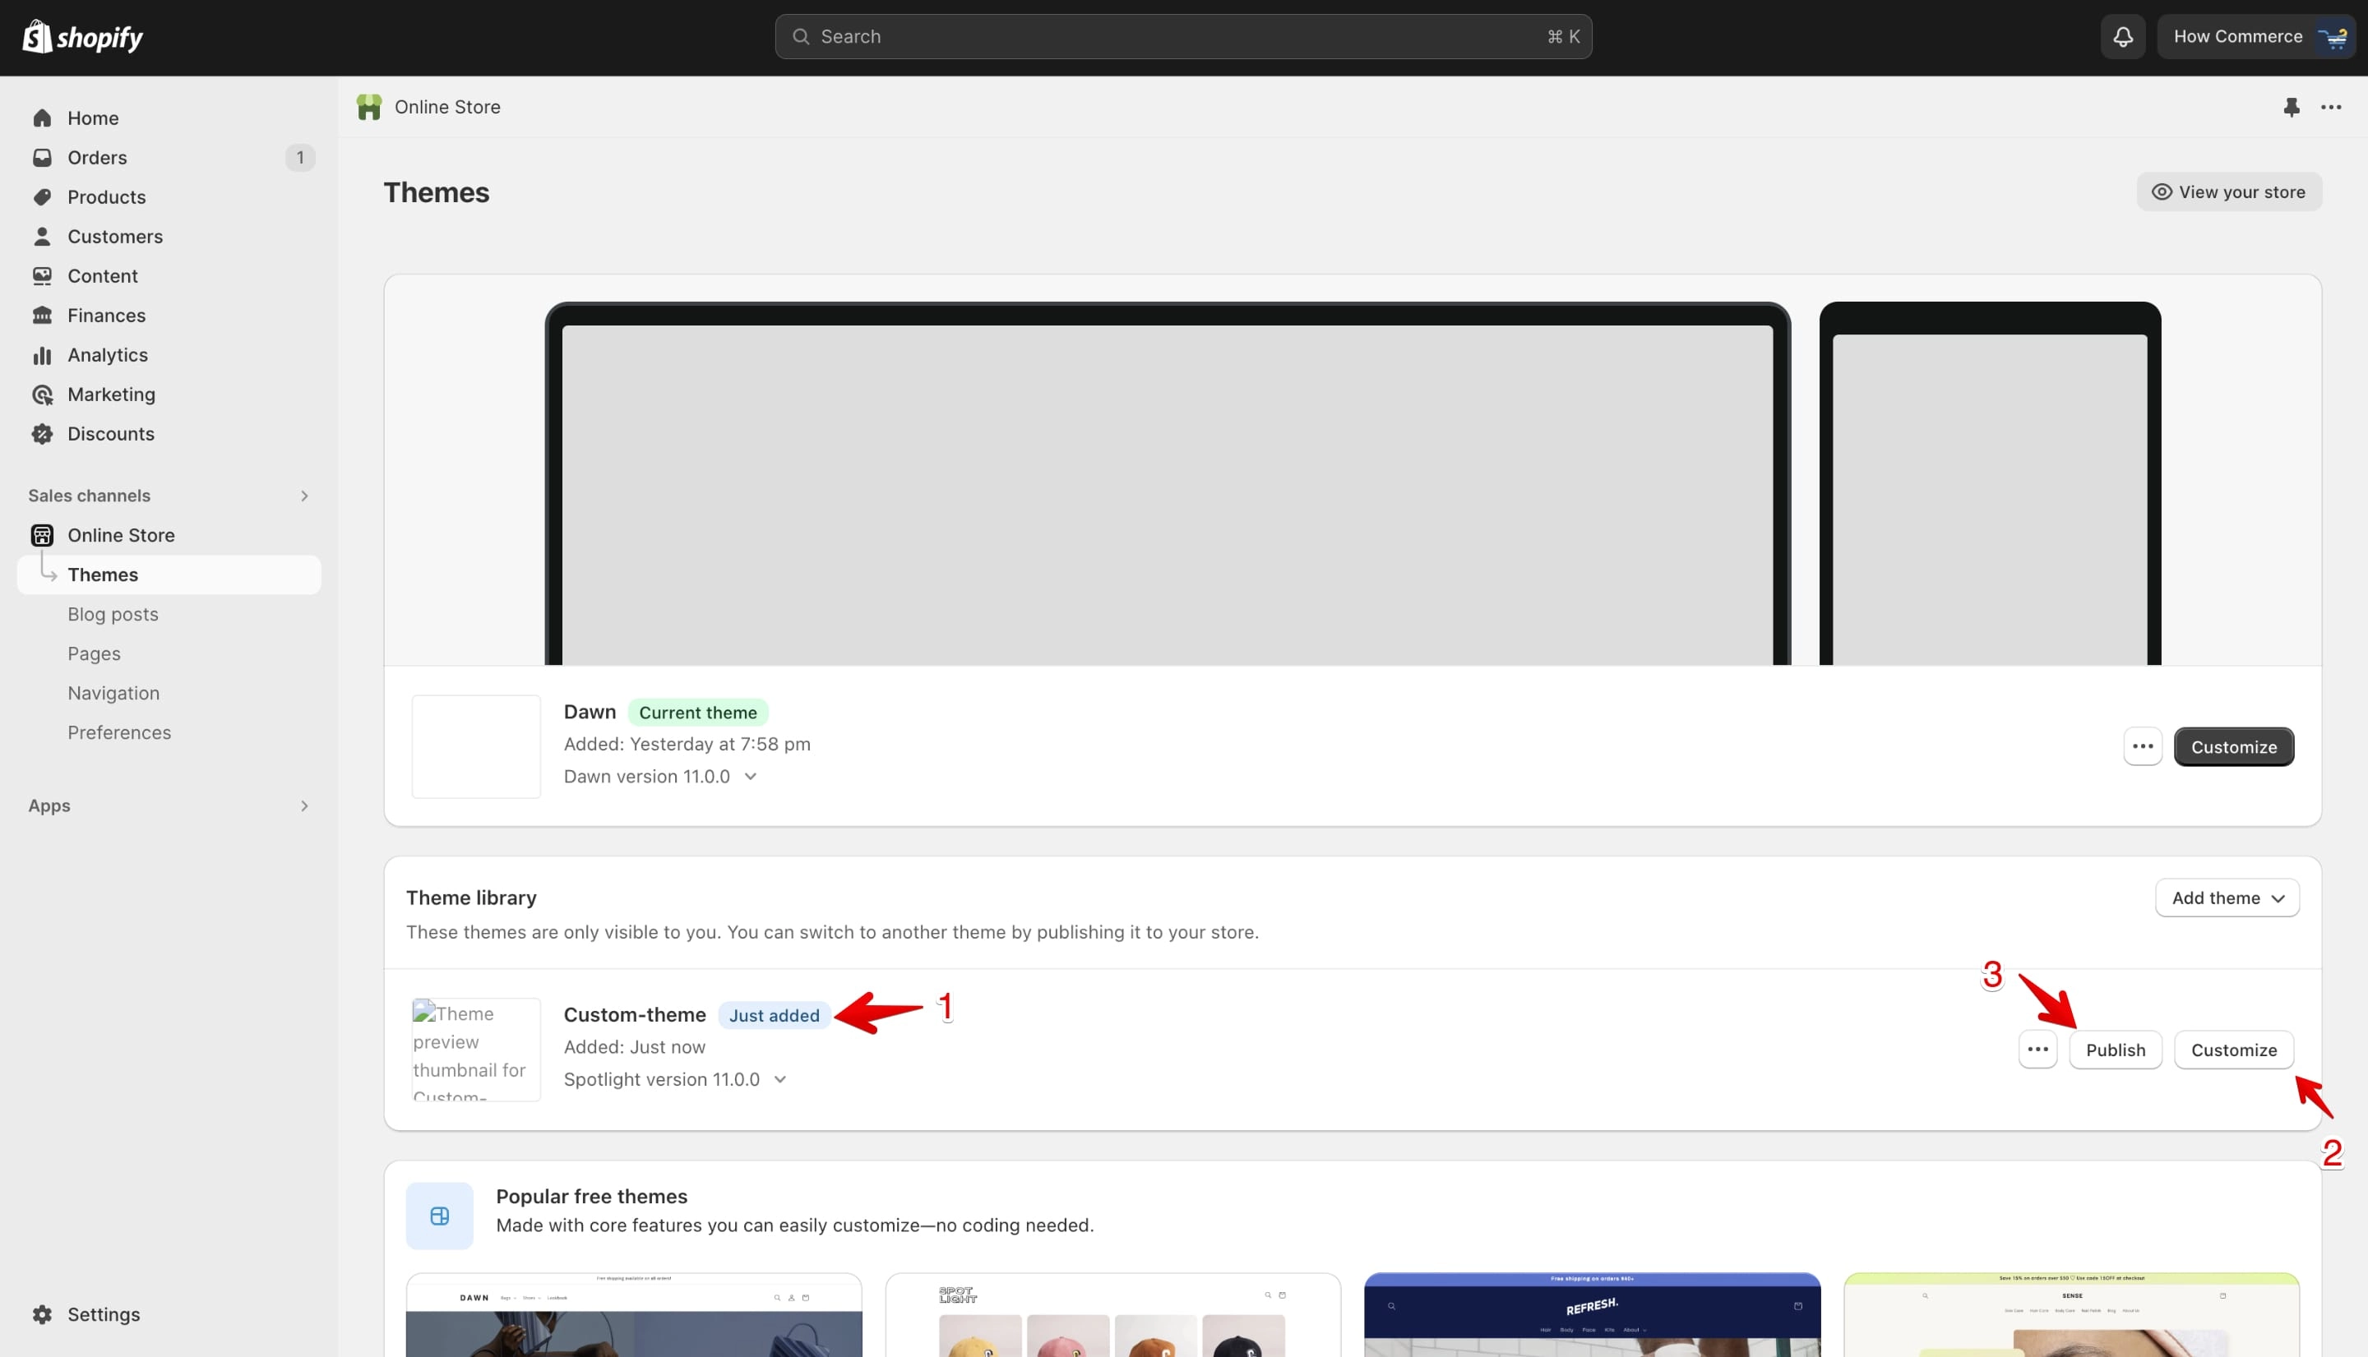Viewport: 2368px width, 1357px height.
Task: Click the green Online Store header icon
Action: tap(369, 107)
